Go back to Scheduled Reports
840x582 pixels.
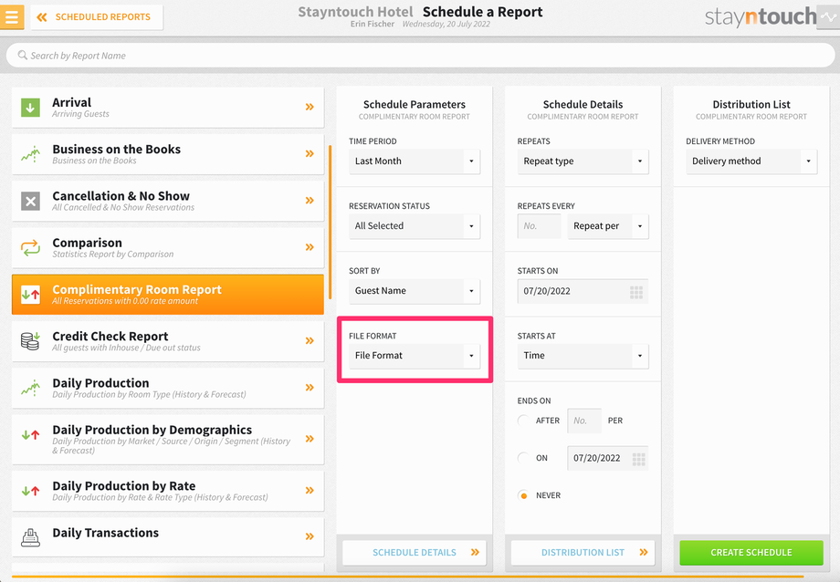[x=97, y=17]
